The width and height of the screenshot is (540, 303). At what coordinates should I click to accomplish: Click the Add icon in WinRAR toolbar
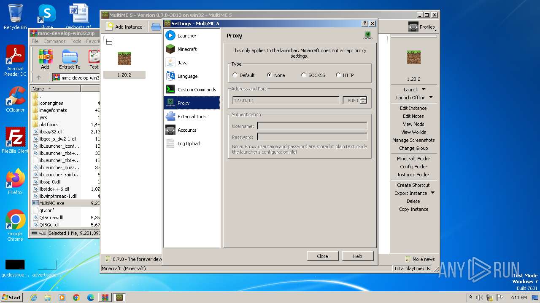click(x=45, y=59)
